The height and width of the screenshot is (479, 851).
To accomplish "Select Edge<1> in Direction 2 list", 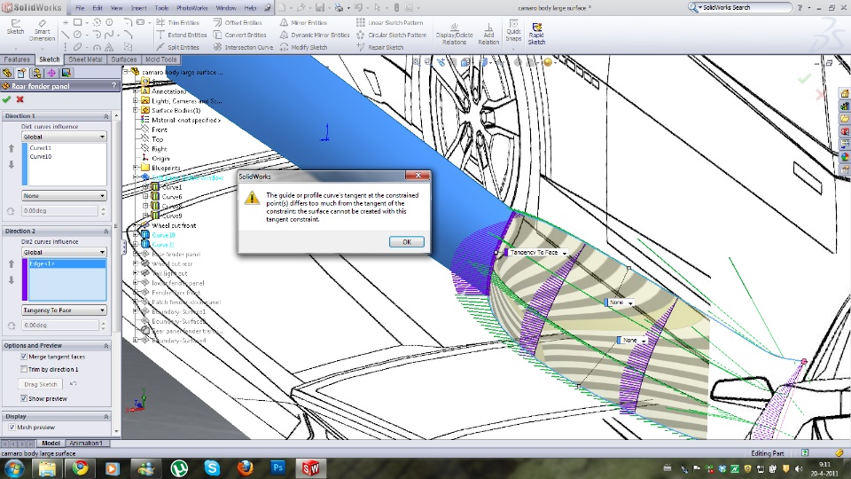I will (67, 264).
